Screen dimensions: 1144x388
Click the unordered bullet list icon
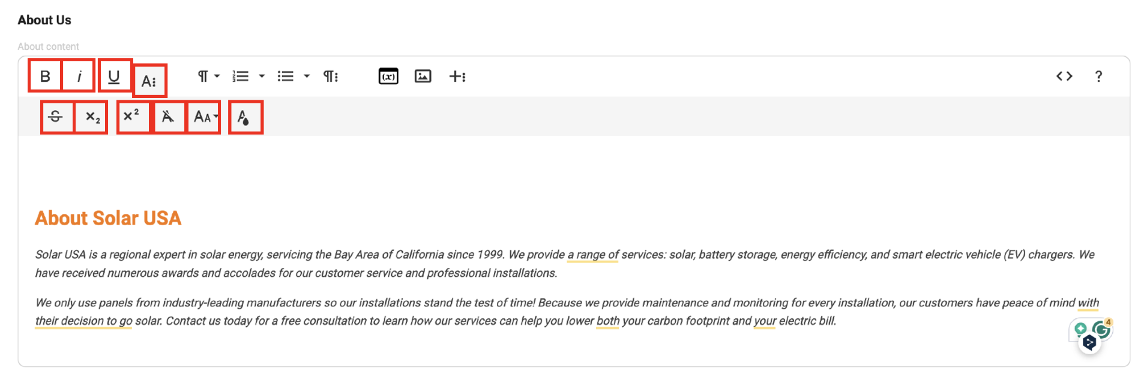point(286,76)
